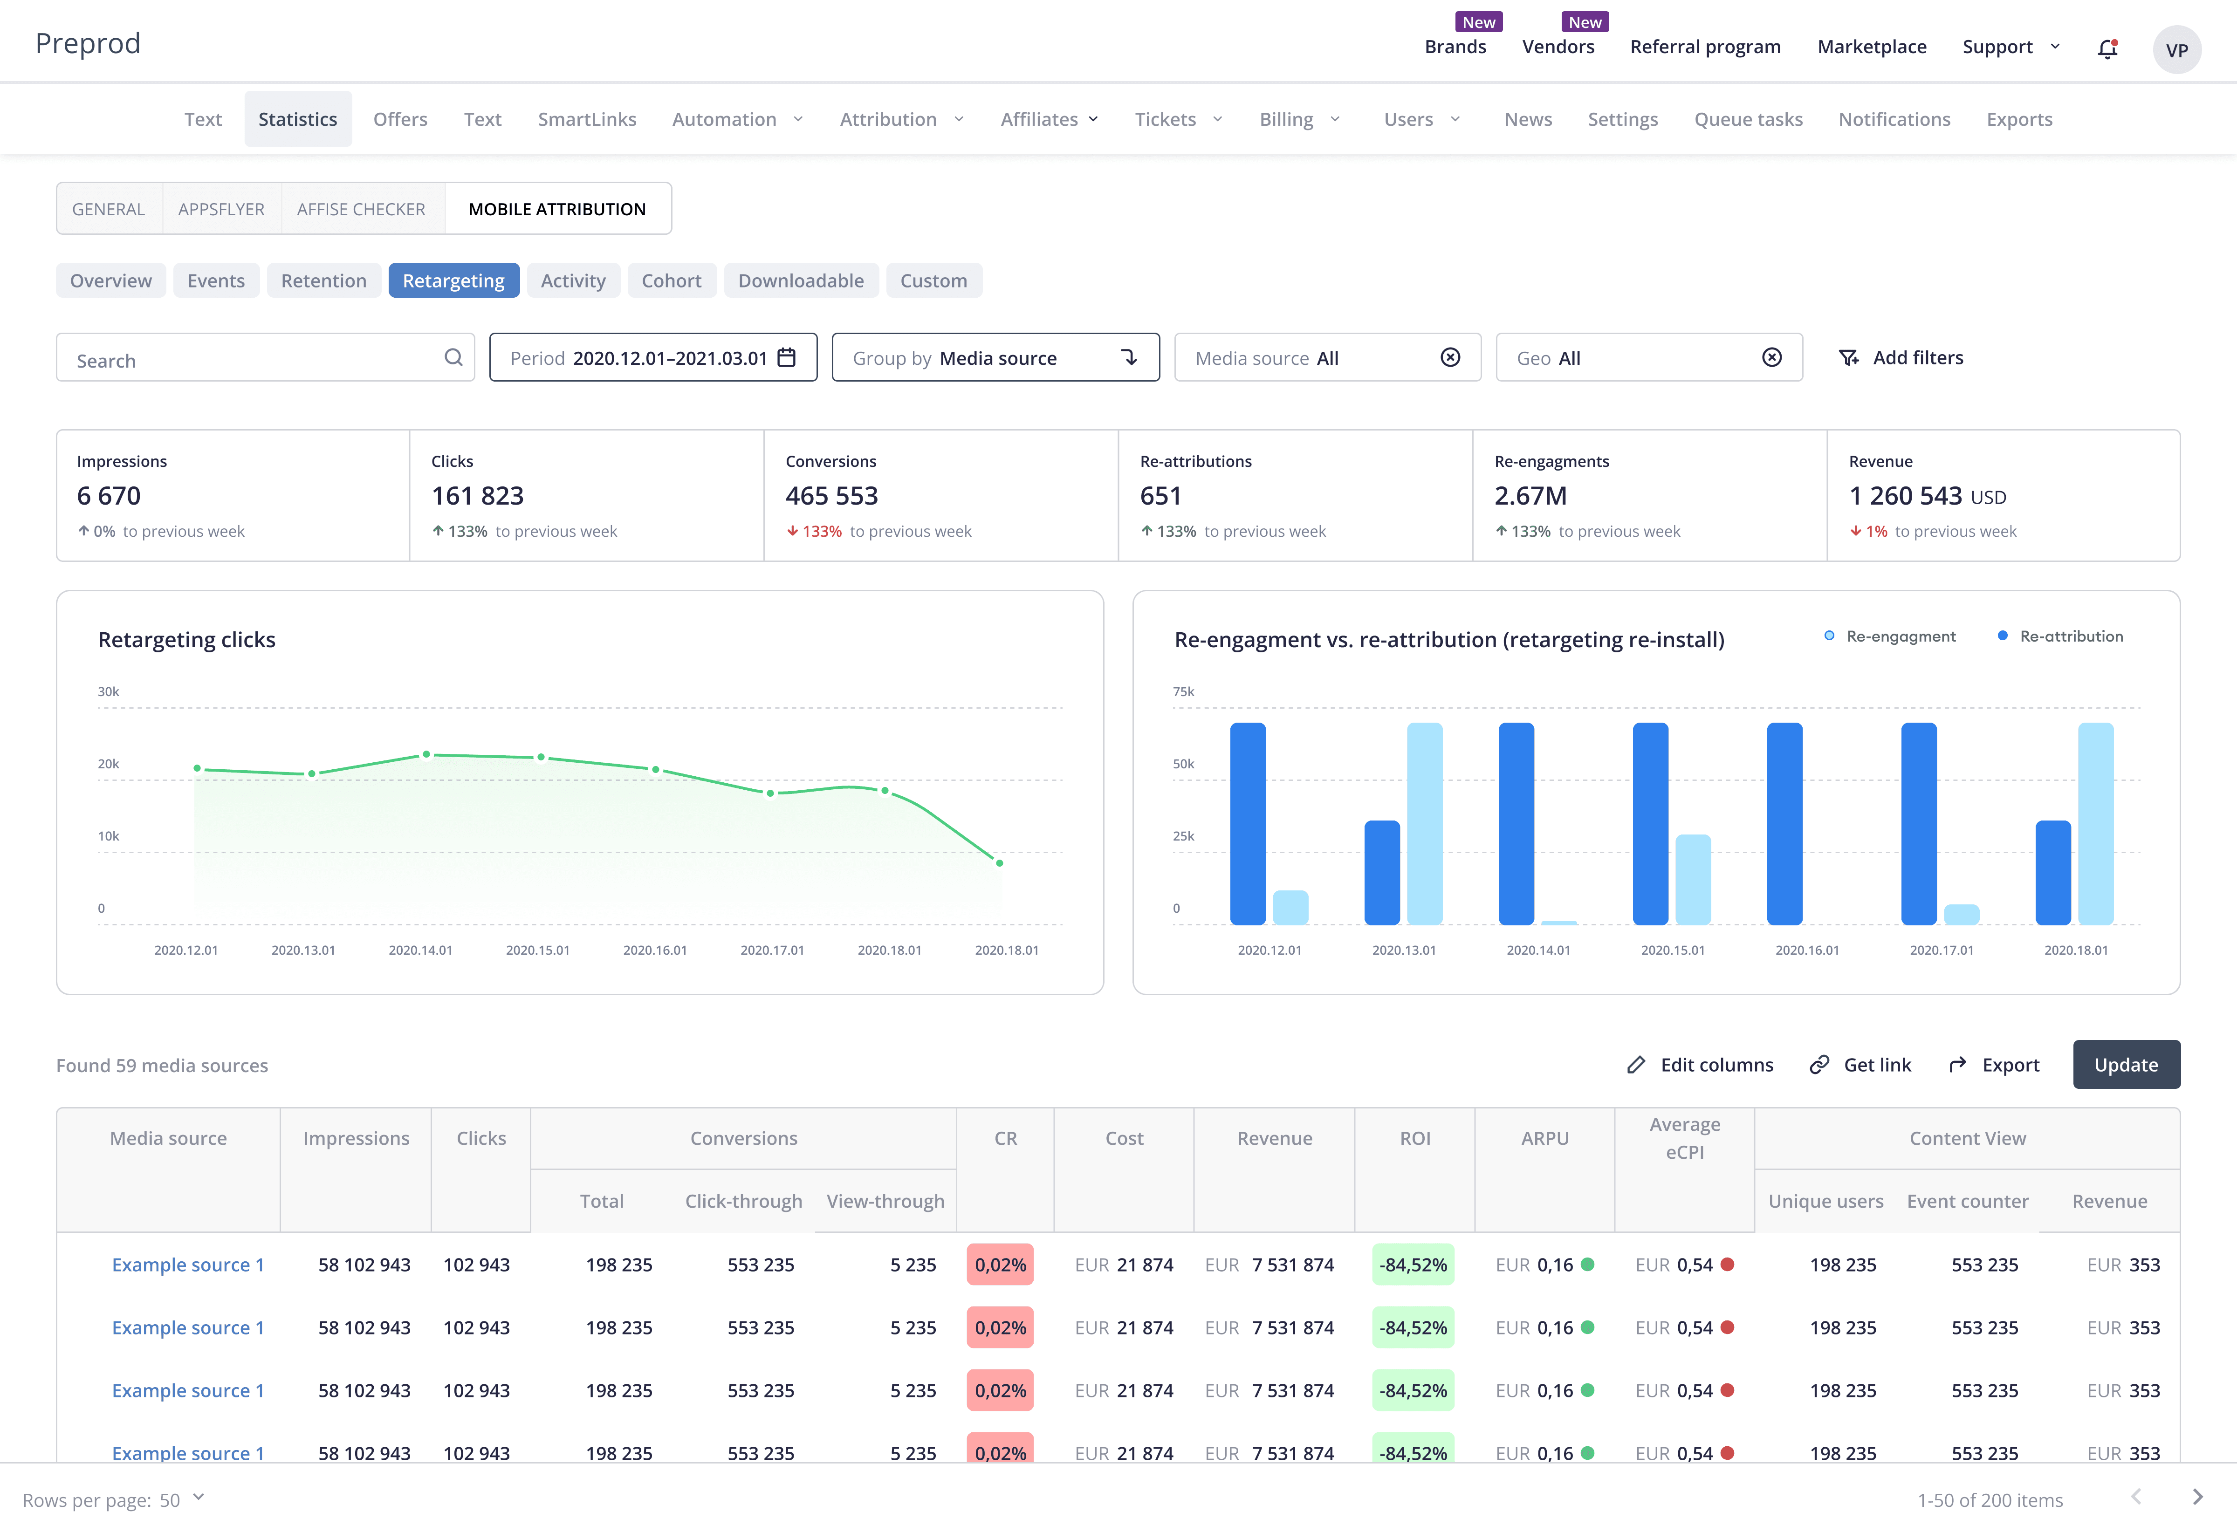2237x1532 pixels.
Task: Open first Example source 1 link
Action: tap(188, 1265)
